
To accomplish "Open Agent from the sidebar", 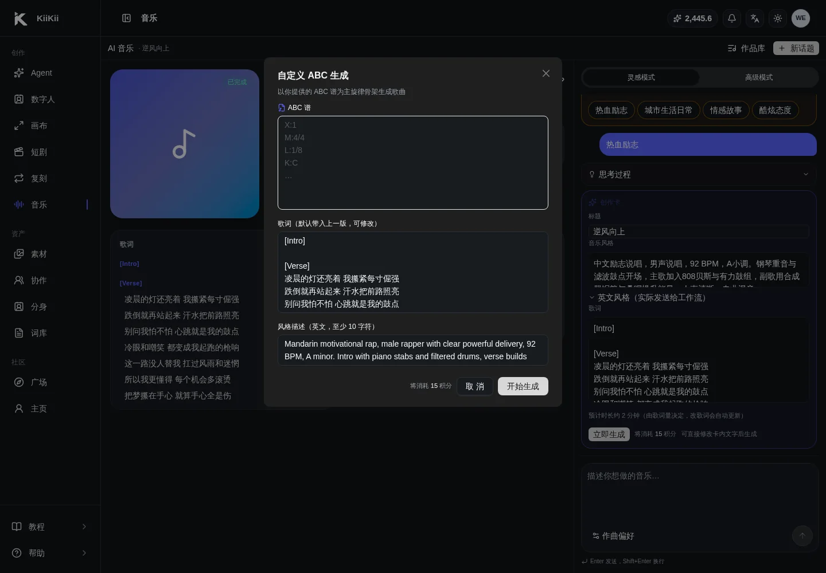I will click(x=50, y=73).
